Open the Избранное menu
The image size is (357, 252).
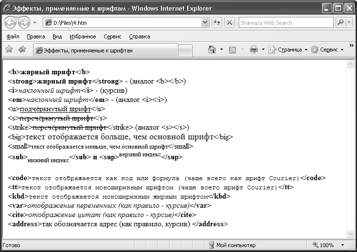coord(83,36)
